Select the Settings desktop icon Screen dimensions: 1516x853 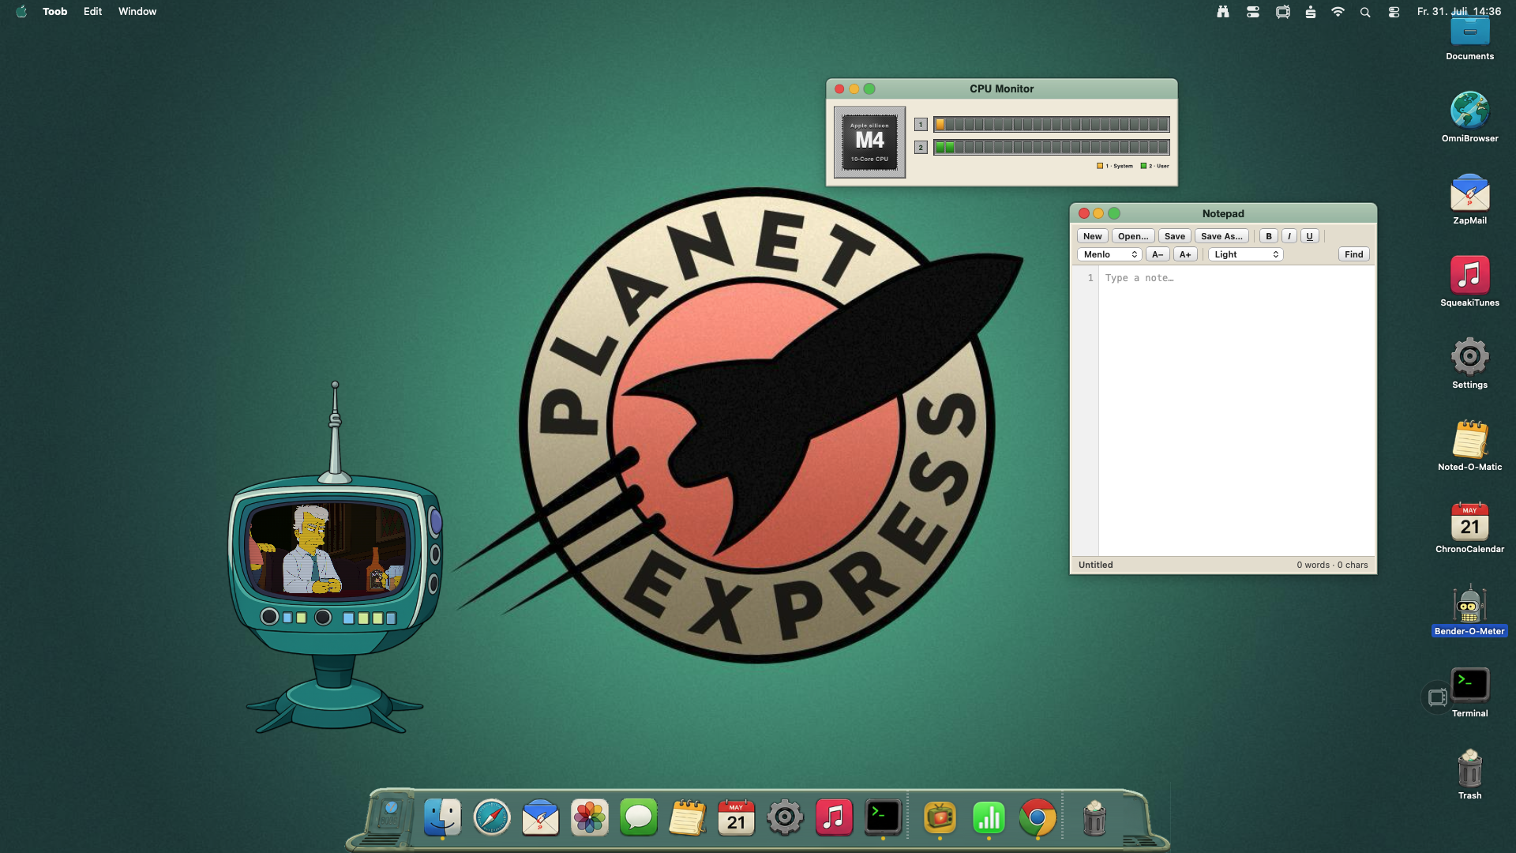(1469, 364)
